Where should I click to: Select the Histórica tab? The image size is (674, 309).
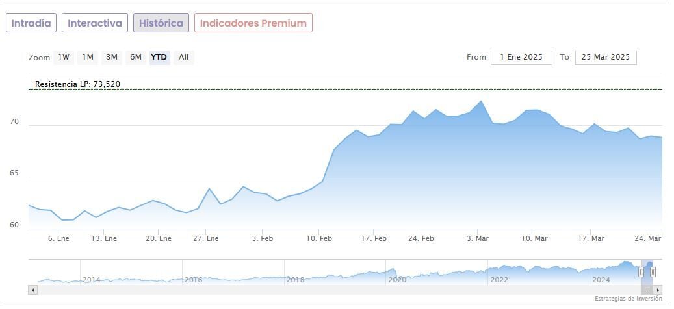pos(161,23)
